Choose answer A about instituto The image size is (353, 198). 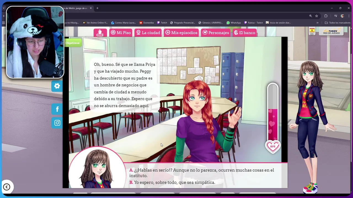click(x=202, y=173)
